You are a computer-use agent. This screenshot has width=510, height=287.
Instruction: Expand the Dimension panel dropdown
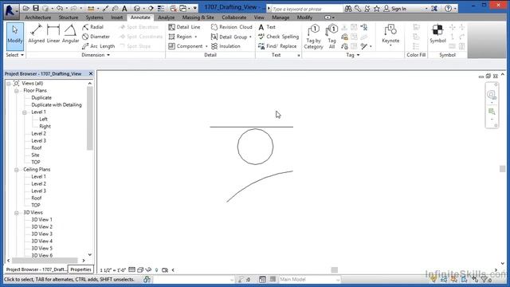[96, 55]
